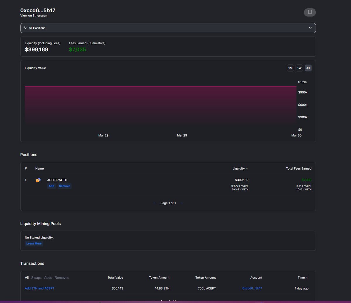This screenshot has height=303, width=351.
Task: Click the activity icon in All Positions selector
Action: coord(25,28)
